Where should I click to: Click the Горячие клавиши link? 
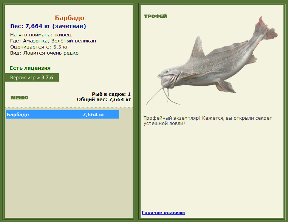163,213
